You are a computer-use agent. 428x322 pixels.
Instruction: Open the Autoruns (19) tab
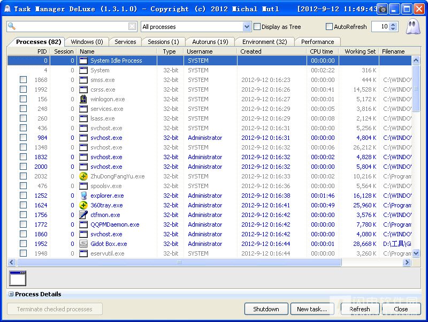tap(210, 42)
